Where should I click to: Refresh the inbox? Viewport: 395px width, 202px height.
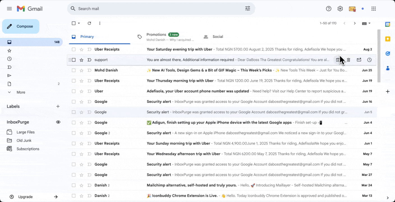click(x=89, y=23)
